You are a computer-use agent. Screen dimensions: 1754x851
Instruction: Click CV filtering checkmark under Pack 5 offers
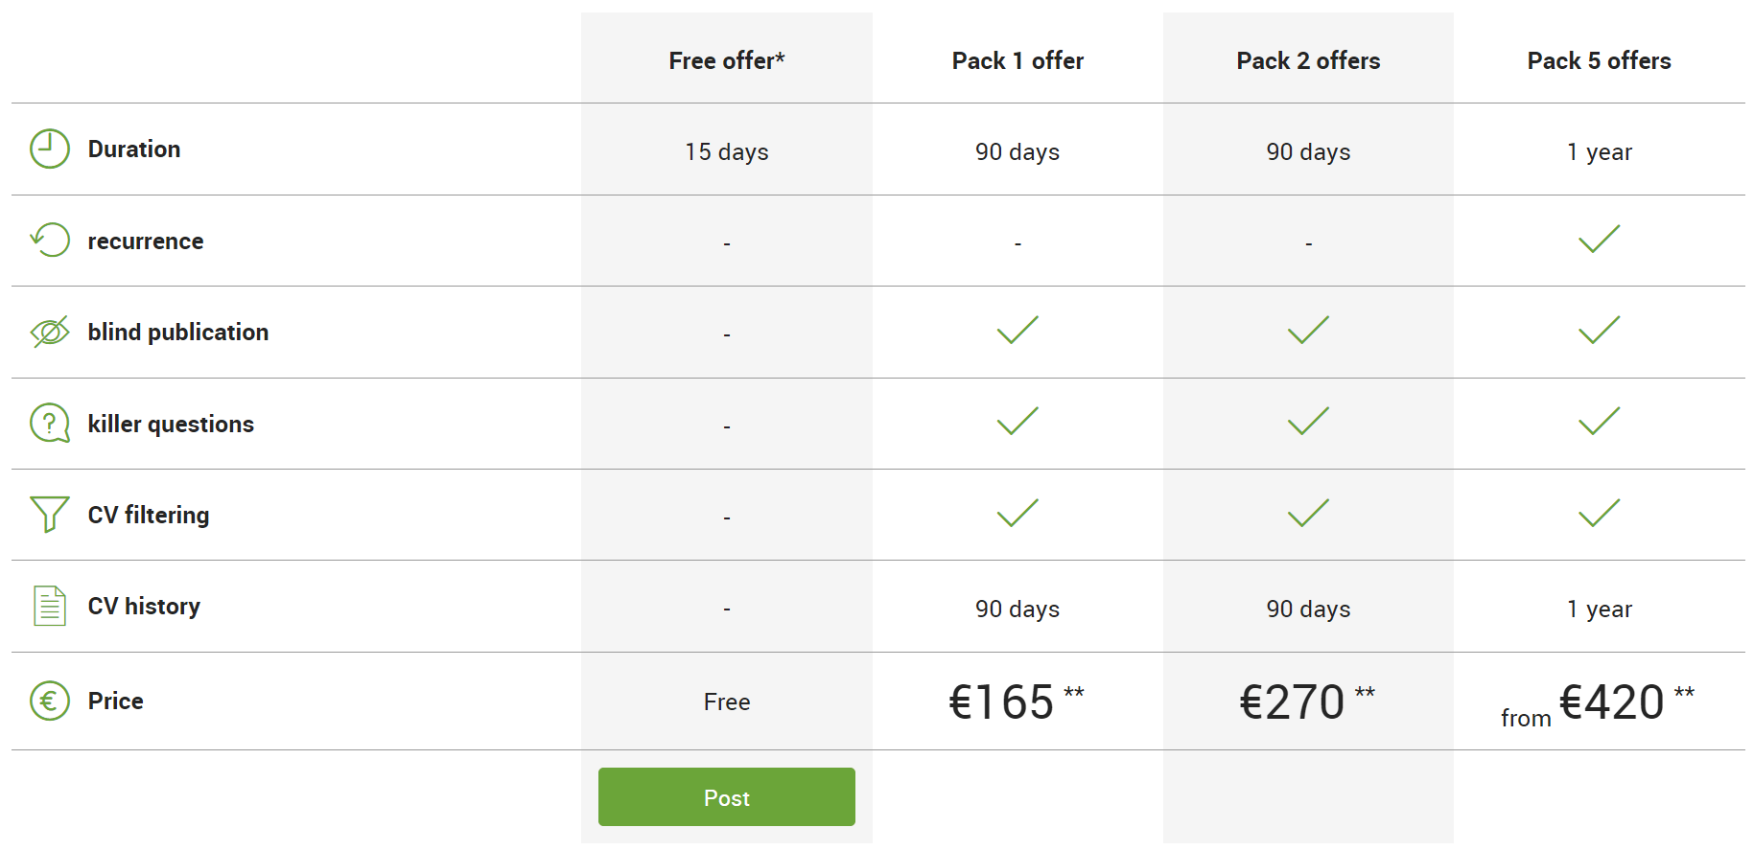point(1599,513)
